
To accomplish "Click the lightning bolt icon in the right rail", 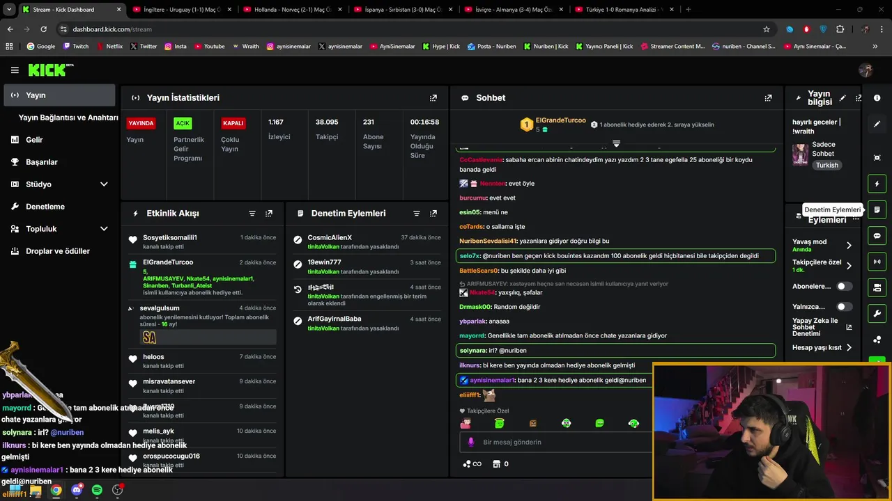I will click(x=877, y=184).
